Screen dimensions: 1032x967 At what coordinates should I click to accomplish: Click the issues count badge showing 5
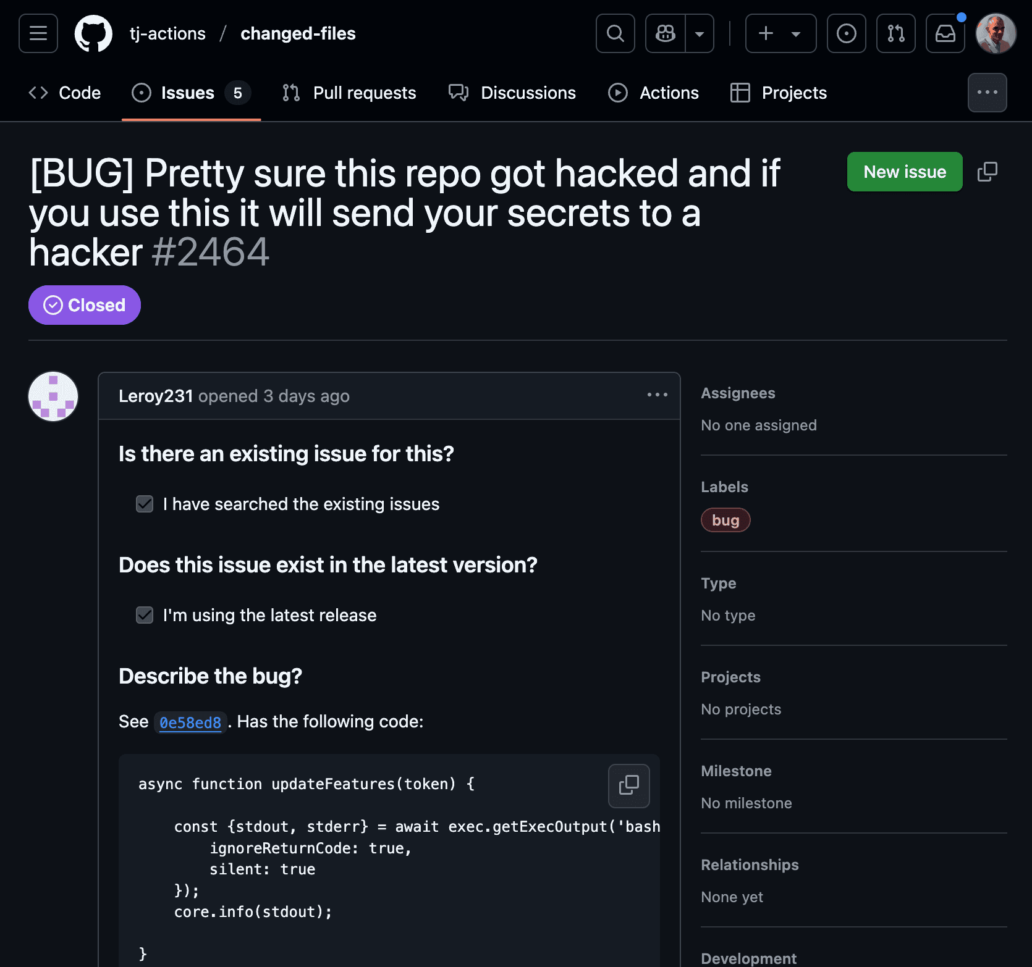[237, 93]
